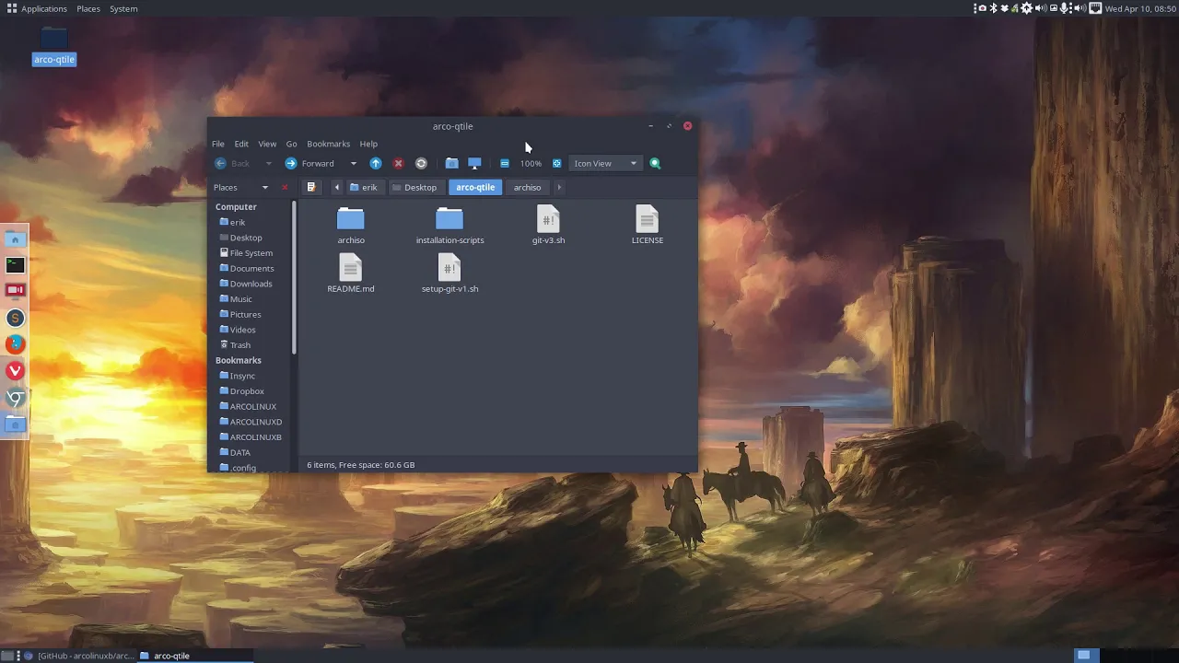Click the archiso path bar button
1179x663 pixels.
(528, 187)
